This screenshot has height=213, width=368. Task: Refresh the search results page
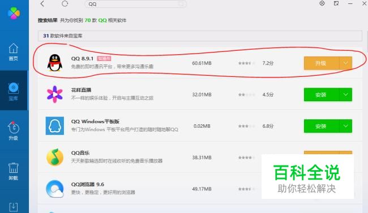click(x=65, y=4)
